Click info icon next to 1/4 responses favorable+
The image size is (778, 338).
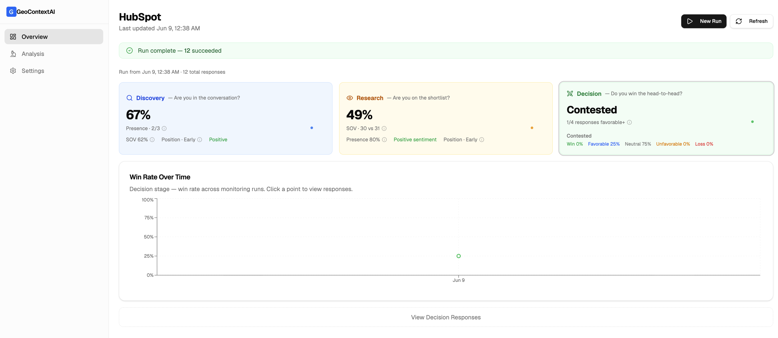click(x=629, y=122)
